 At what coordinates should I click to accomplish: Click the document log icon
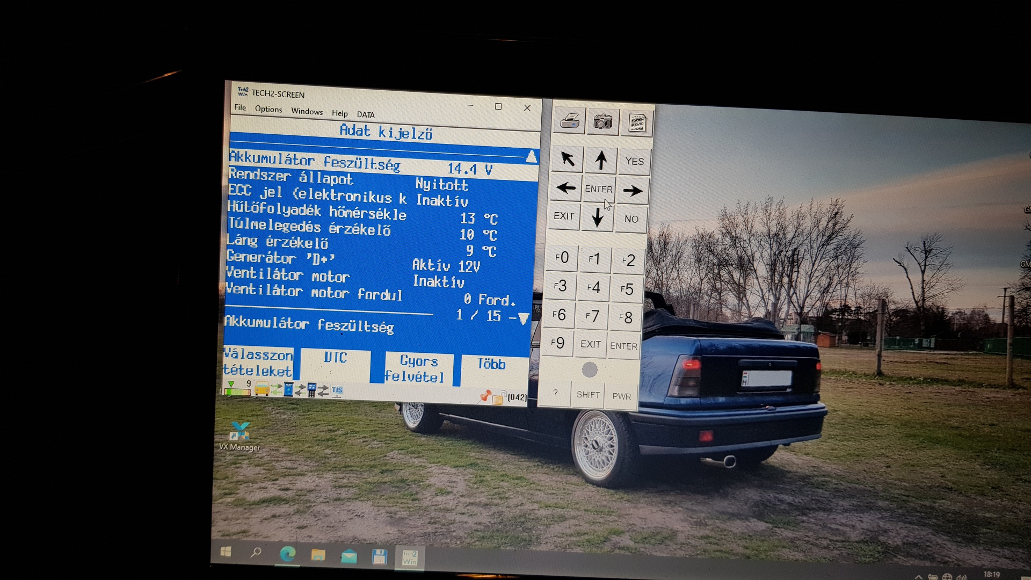(x=637, y=124)
